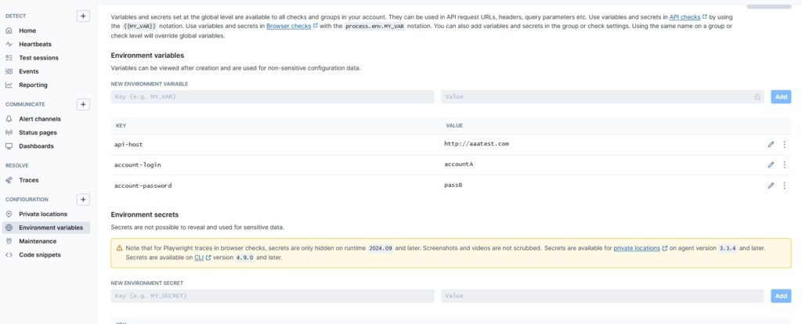Toggle the lock icon in variable value field
Screen dimensions: 802x324
click(757, 97)
